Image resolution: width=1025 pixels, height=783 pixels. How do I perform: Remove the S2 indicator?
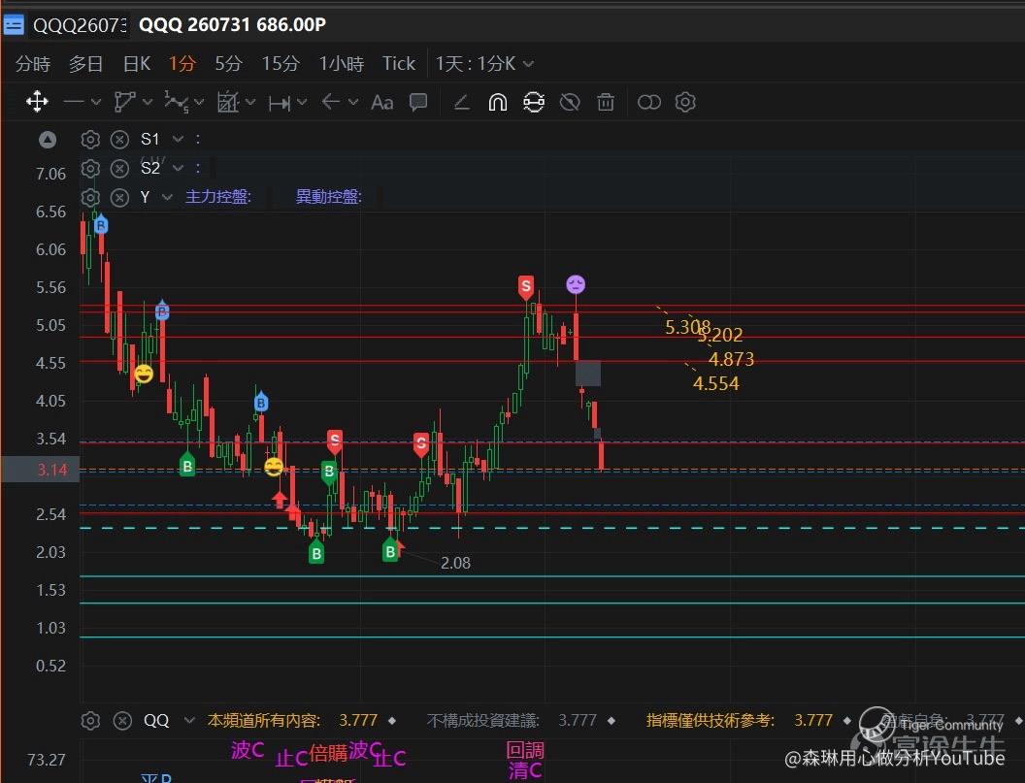pos(119,168)
